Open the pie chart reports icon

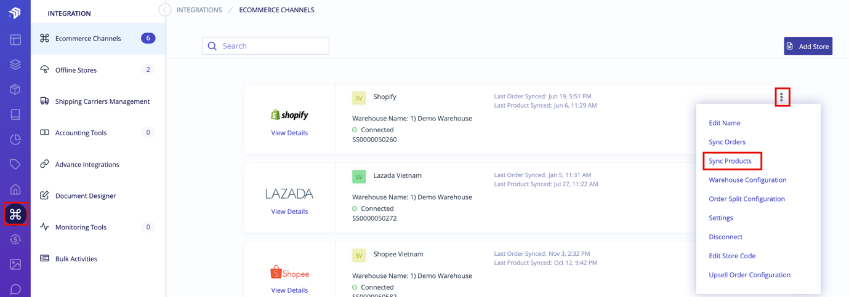(x=15, y=140)
